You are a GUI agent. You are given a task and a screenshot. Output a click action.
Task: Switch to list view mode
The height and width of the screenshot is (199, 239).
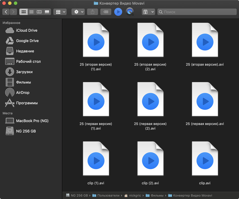point(31,12)
